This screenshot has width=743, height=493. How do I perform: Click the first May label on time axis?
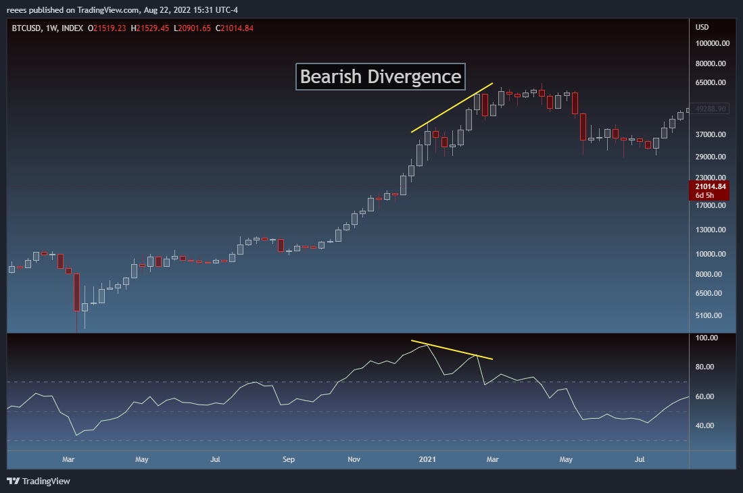point(142,459)
